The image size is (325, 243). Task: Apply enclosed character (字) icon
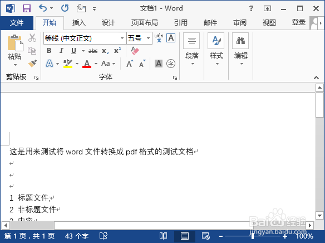[171, 64]
